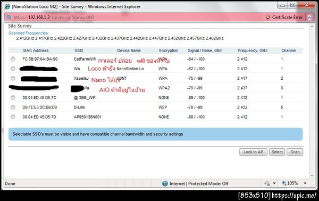Click signal value -62 / -100

[x=196, y=69]
